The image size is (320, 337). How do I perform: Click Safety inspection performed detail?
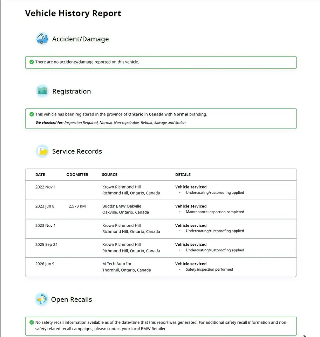pyautogui.click(x=209, y=269)
